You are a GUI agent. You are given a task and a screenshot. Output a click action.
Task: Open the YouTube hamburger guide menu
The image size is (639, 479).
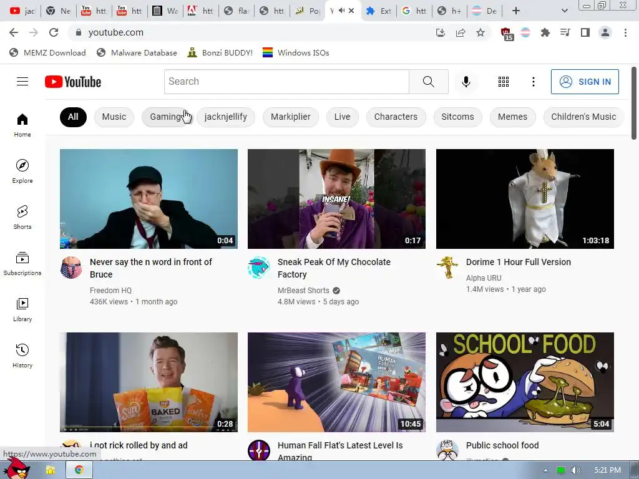point(22,82)
